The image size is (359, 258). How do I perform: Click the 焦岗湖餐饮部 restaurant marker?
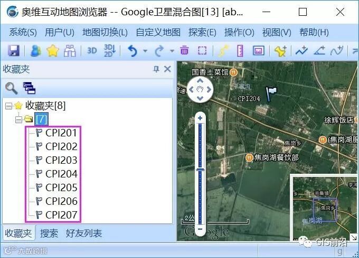pos(249,157)
